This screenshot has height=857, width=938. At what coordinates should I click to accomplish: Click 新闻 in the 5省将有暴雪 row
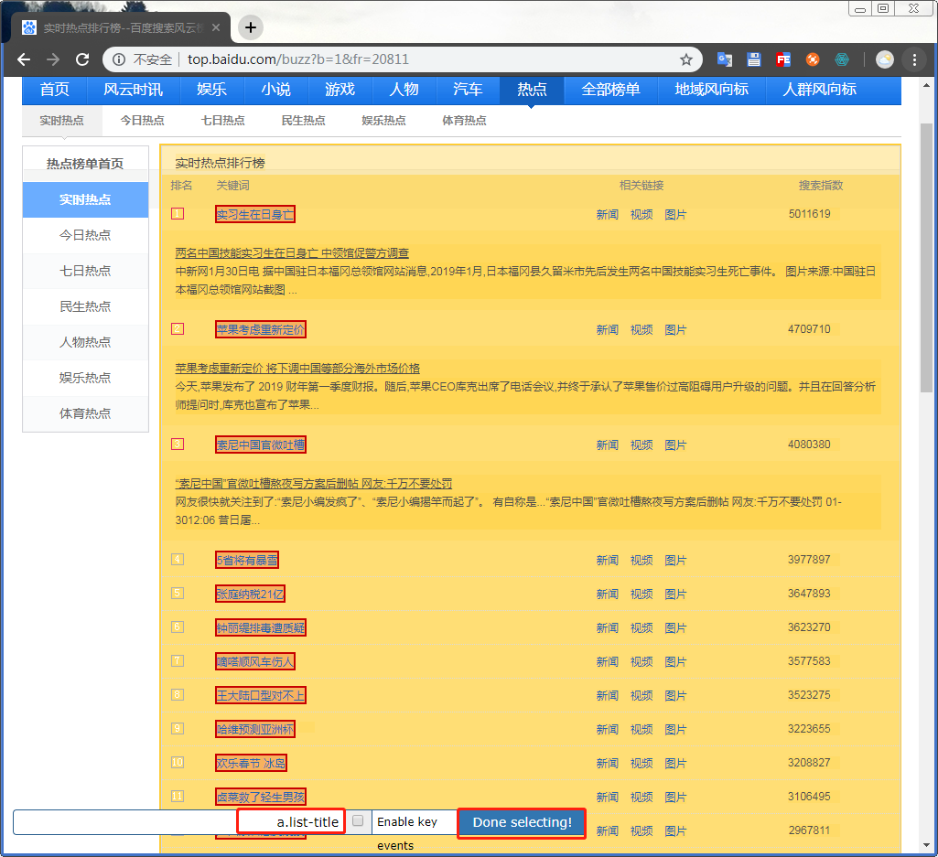click(x=608, y=561)
